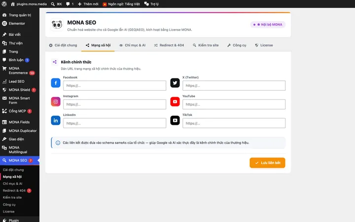Switch to Redirect & 404 tab
This screenshot has width=355, height=222.
point(169,45)
